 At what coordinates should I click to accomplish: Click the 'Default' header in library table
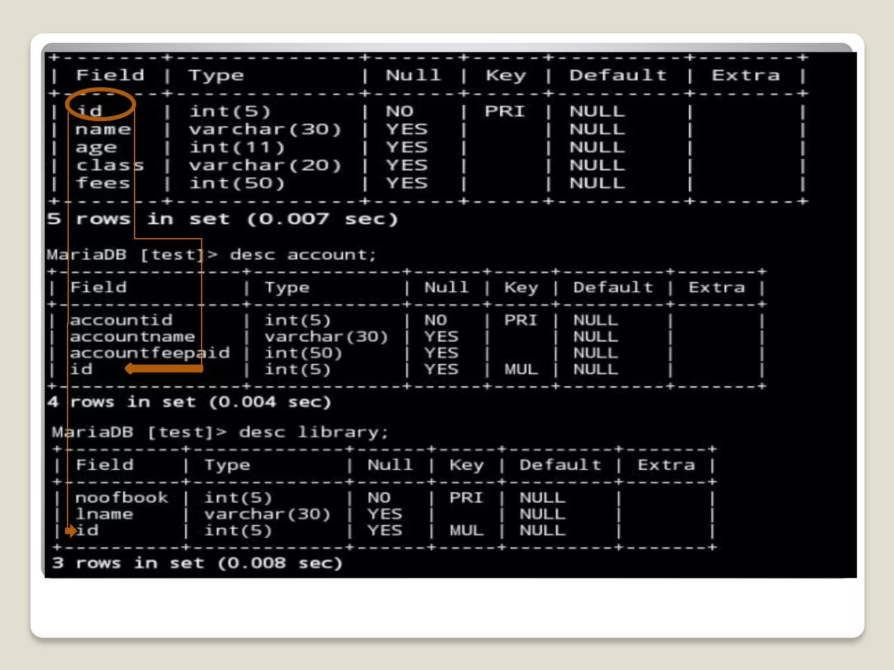[560, 465]
